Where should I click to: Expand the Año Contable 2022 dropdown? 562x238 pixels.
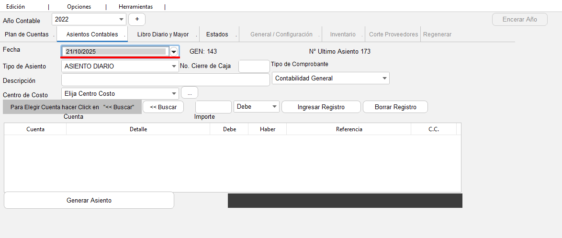click(121, 20)
